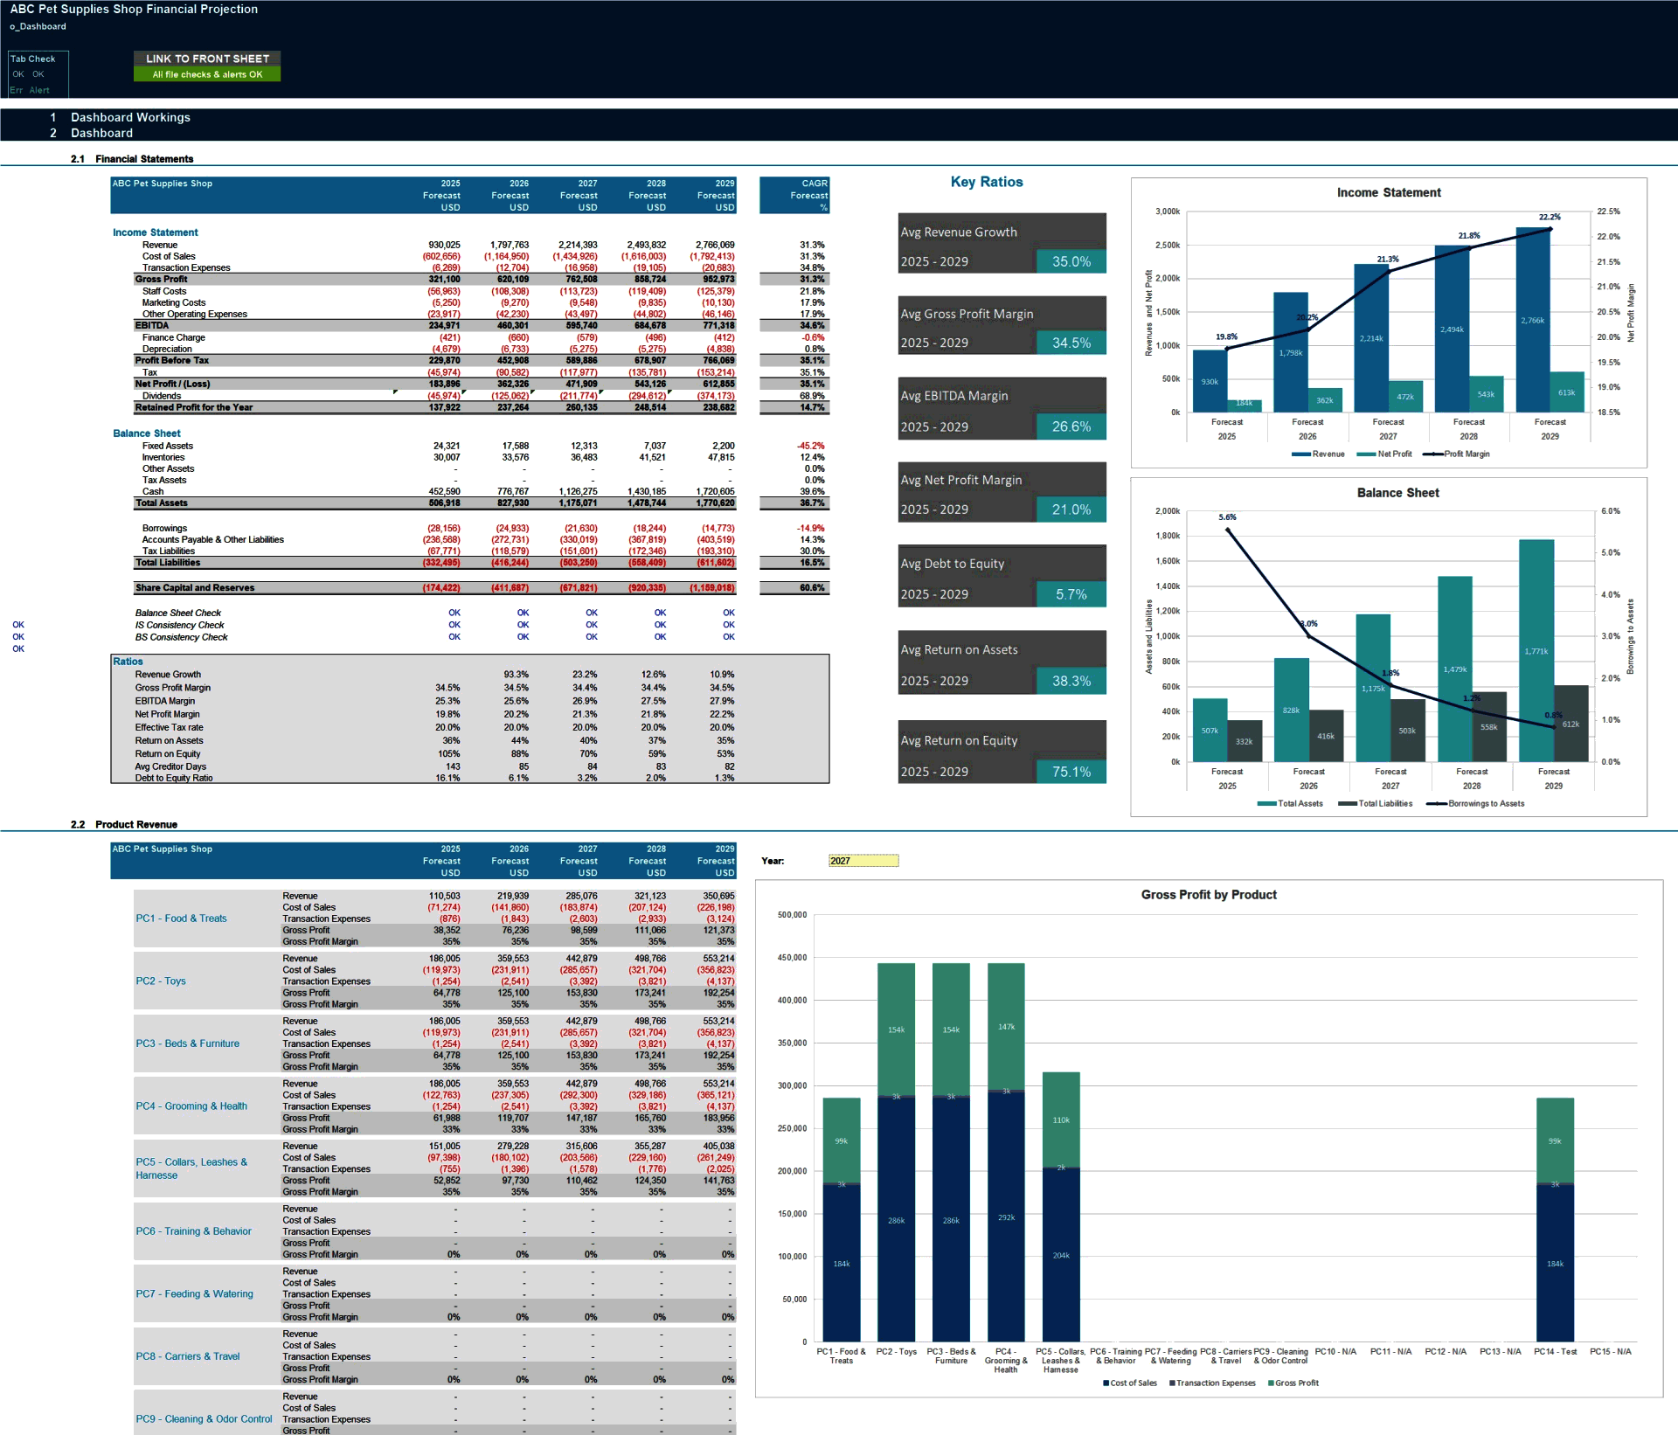The height and width of the screenshot is (1435, 1678).
Task: Select the PC3 - Beds & Furniture product label in the table
Action: (x=187, y=1043)
